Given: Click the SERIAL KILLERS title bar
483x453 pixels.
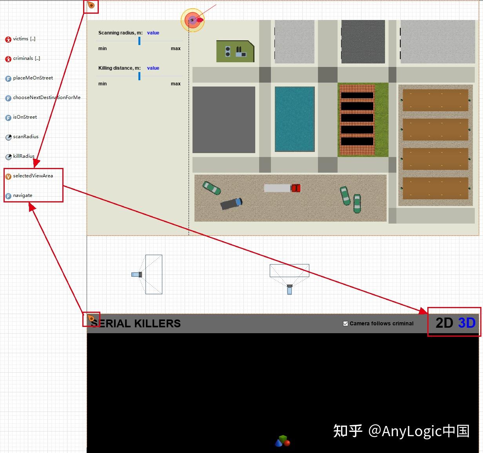Looking at the screenshot, I should tap(137, 323).
